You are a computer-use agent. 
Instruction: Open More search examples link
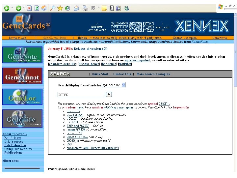153,74
